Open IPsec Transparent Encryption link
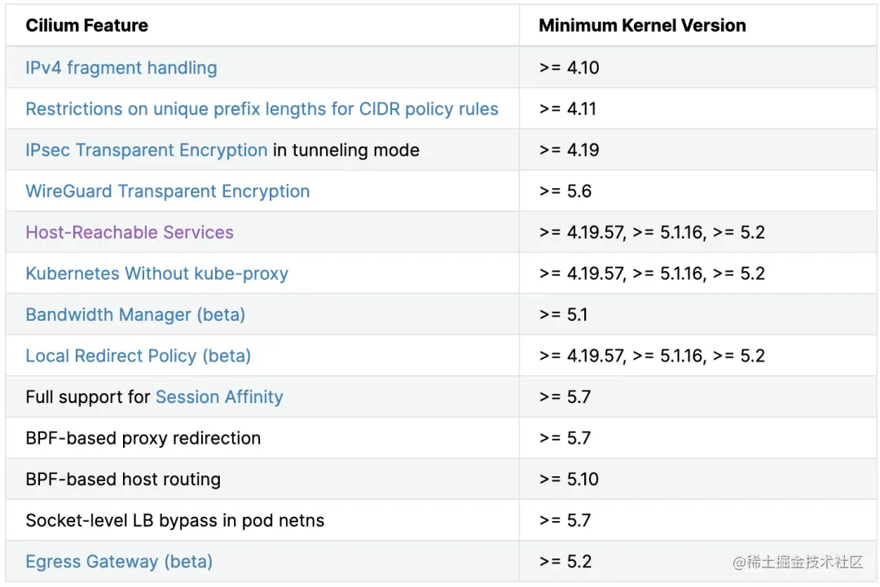The width and height of the screenshot is (880, 587). pyautogui.click(x=147, y=151)
